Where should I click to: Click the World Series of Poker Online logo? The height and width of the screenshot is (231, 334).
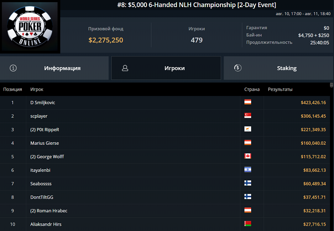coord(30,27)
